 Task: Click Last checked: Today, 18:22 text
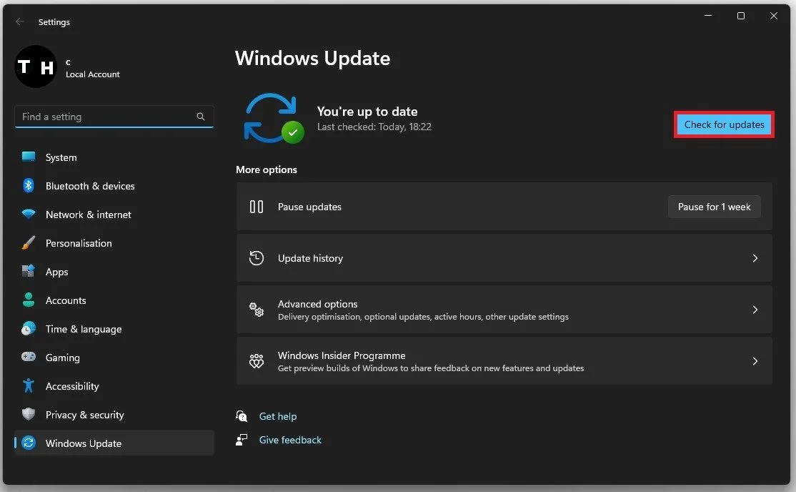pos(374,127)
